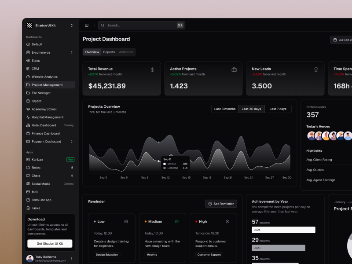Select the Last 7 days option
This screenshot has width=352, height=264.
click(278, 108)
